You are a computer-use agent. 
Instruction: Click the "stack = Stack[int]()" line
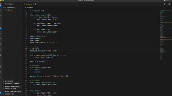pyautogui.click(x=39, y=36)
